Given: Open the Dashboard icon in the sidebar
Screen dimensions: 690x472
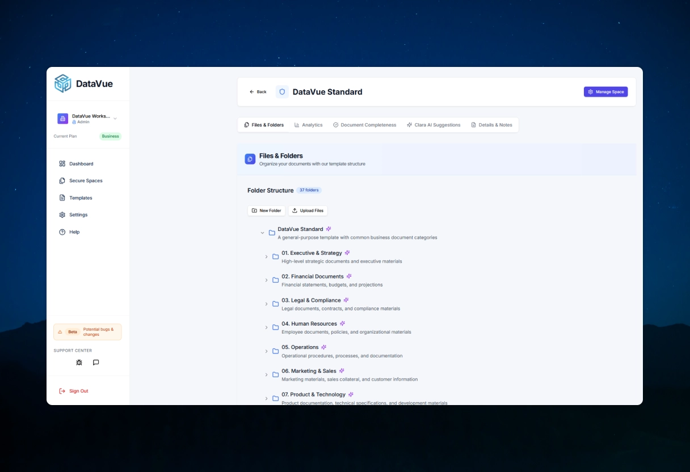Looking at the screenshot, I should [62, 163].
